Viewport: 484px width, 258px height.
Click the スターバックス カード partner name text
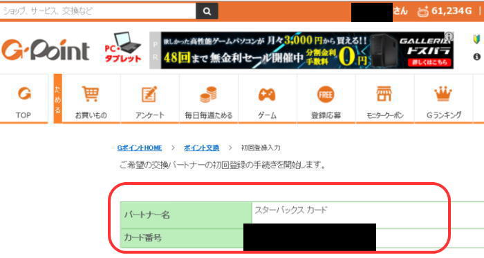point(290,210)
